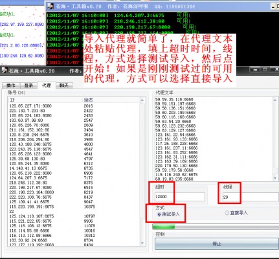Click into the 超时 input field
The image size is (279, 259).
pyautogui.click(x=180, y=197)
